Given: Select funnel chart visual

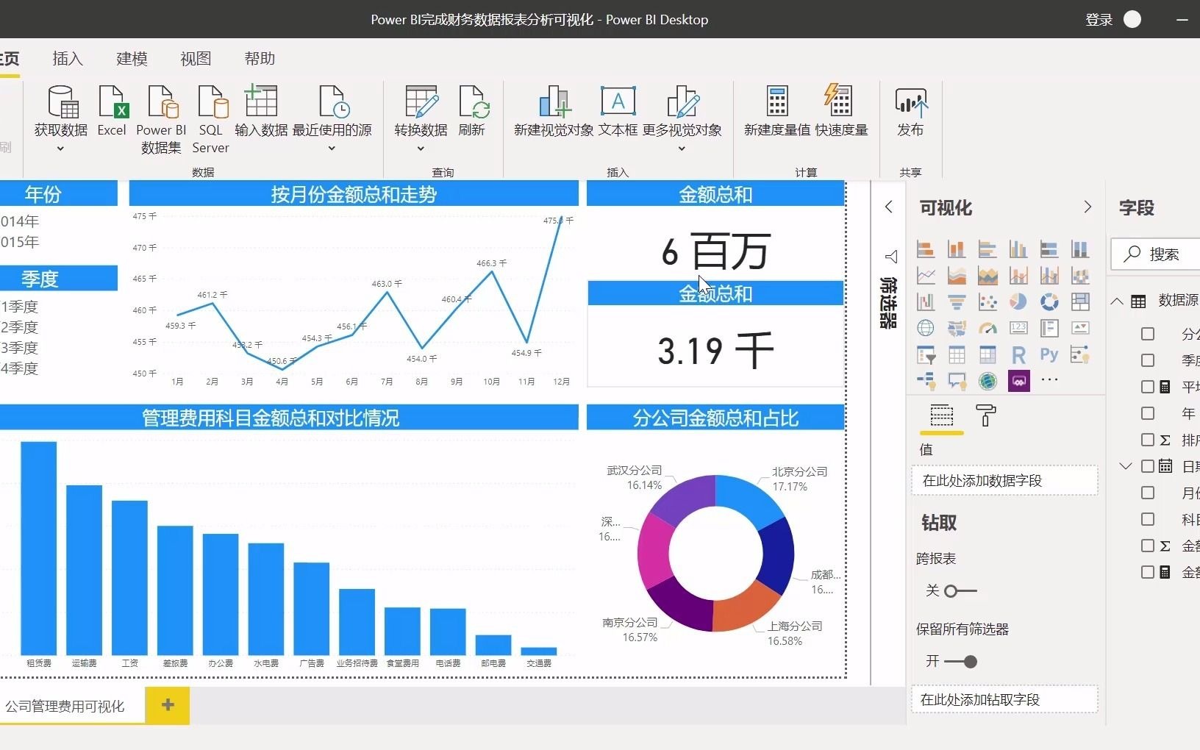Looking at the screenshot, I should click(x=957, y=301).
